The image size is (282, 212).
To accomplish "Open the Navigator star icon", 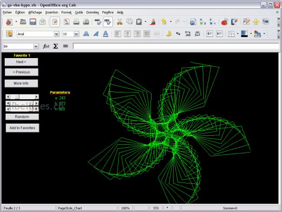I will coord(256,22).
